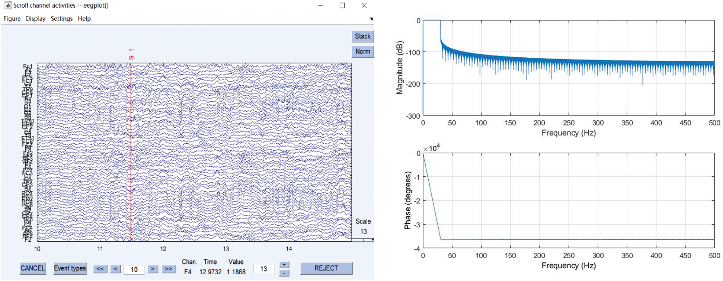
Task: Click the time position field showing 10
Action: tap(134, 269)
